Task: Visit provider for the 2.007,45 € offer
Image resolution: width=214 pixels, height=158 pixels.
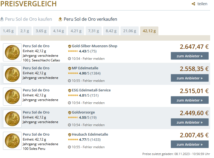Action: pyautogui.click(x=189, y=144)
